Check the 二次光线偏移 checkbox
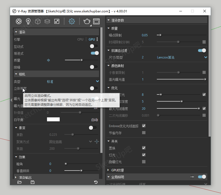Image resolution: width=221 pixels, height=195 pixels. tap(204, 115)
